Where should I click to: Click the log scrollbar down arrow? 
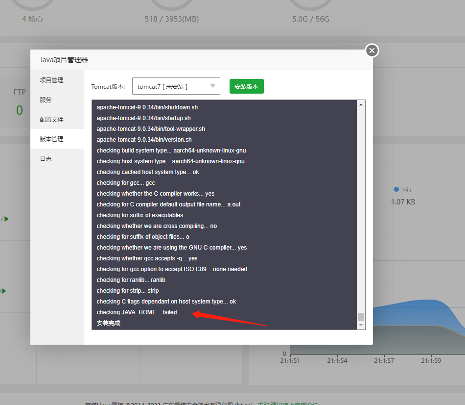[x=361, y=326]
